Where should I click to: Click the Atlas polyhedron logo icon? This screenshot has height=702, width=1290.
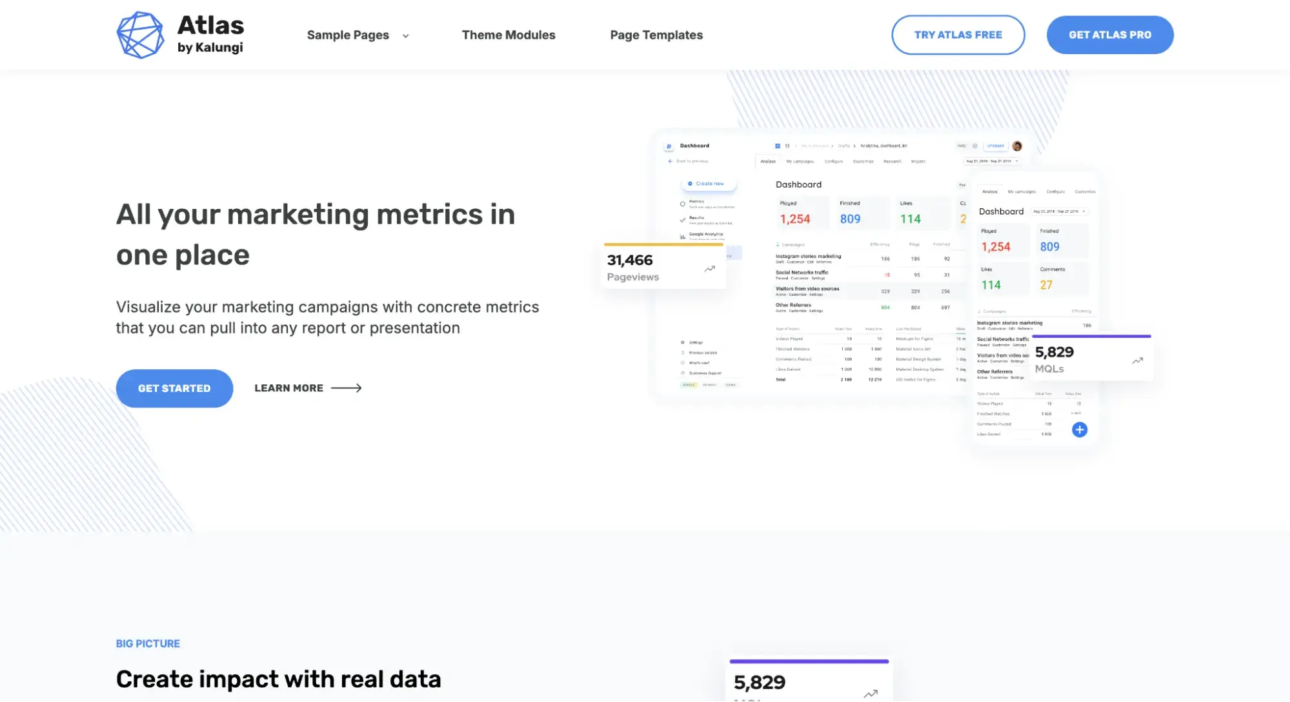(x=140, y=35)
